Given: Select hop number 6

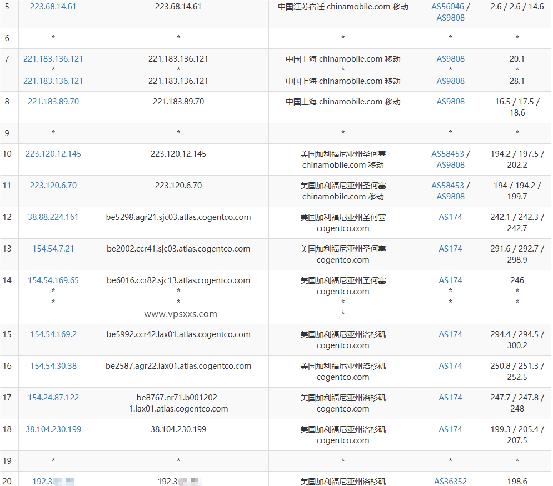Looking at the screenshot, I should click(x=7, y=38).
